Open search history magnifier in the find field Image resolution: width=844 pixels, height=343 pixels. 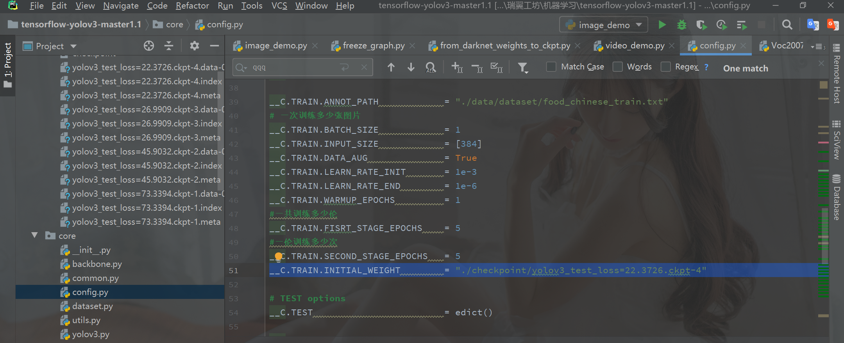point(241,68)
